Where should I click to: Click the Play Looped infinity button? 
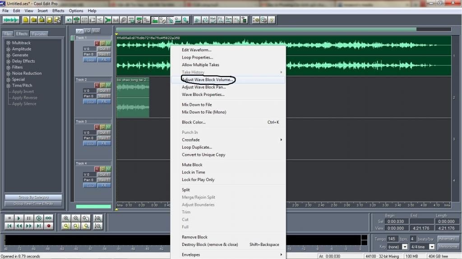point(49,218)
